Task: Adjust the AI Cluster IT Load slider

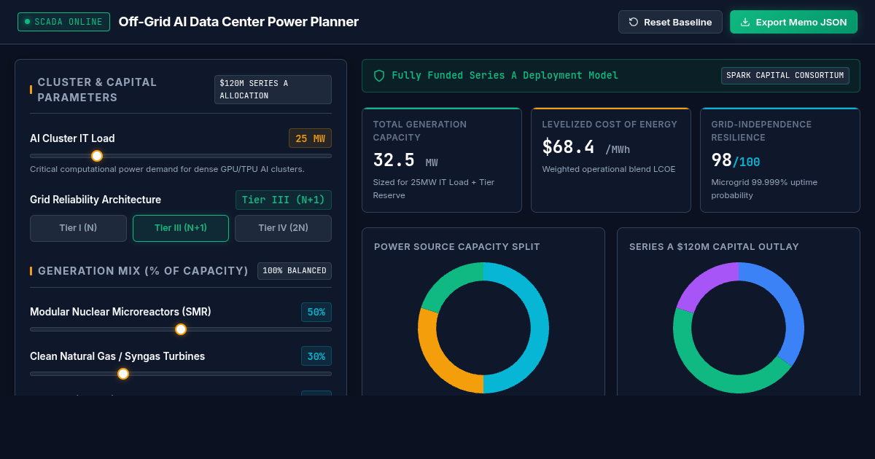Action: (x=181, y=156)
